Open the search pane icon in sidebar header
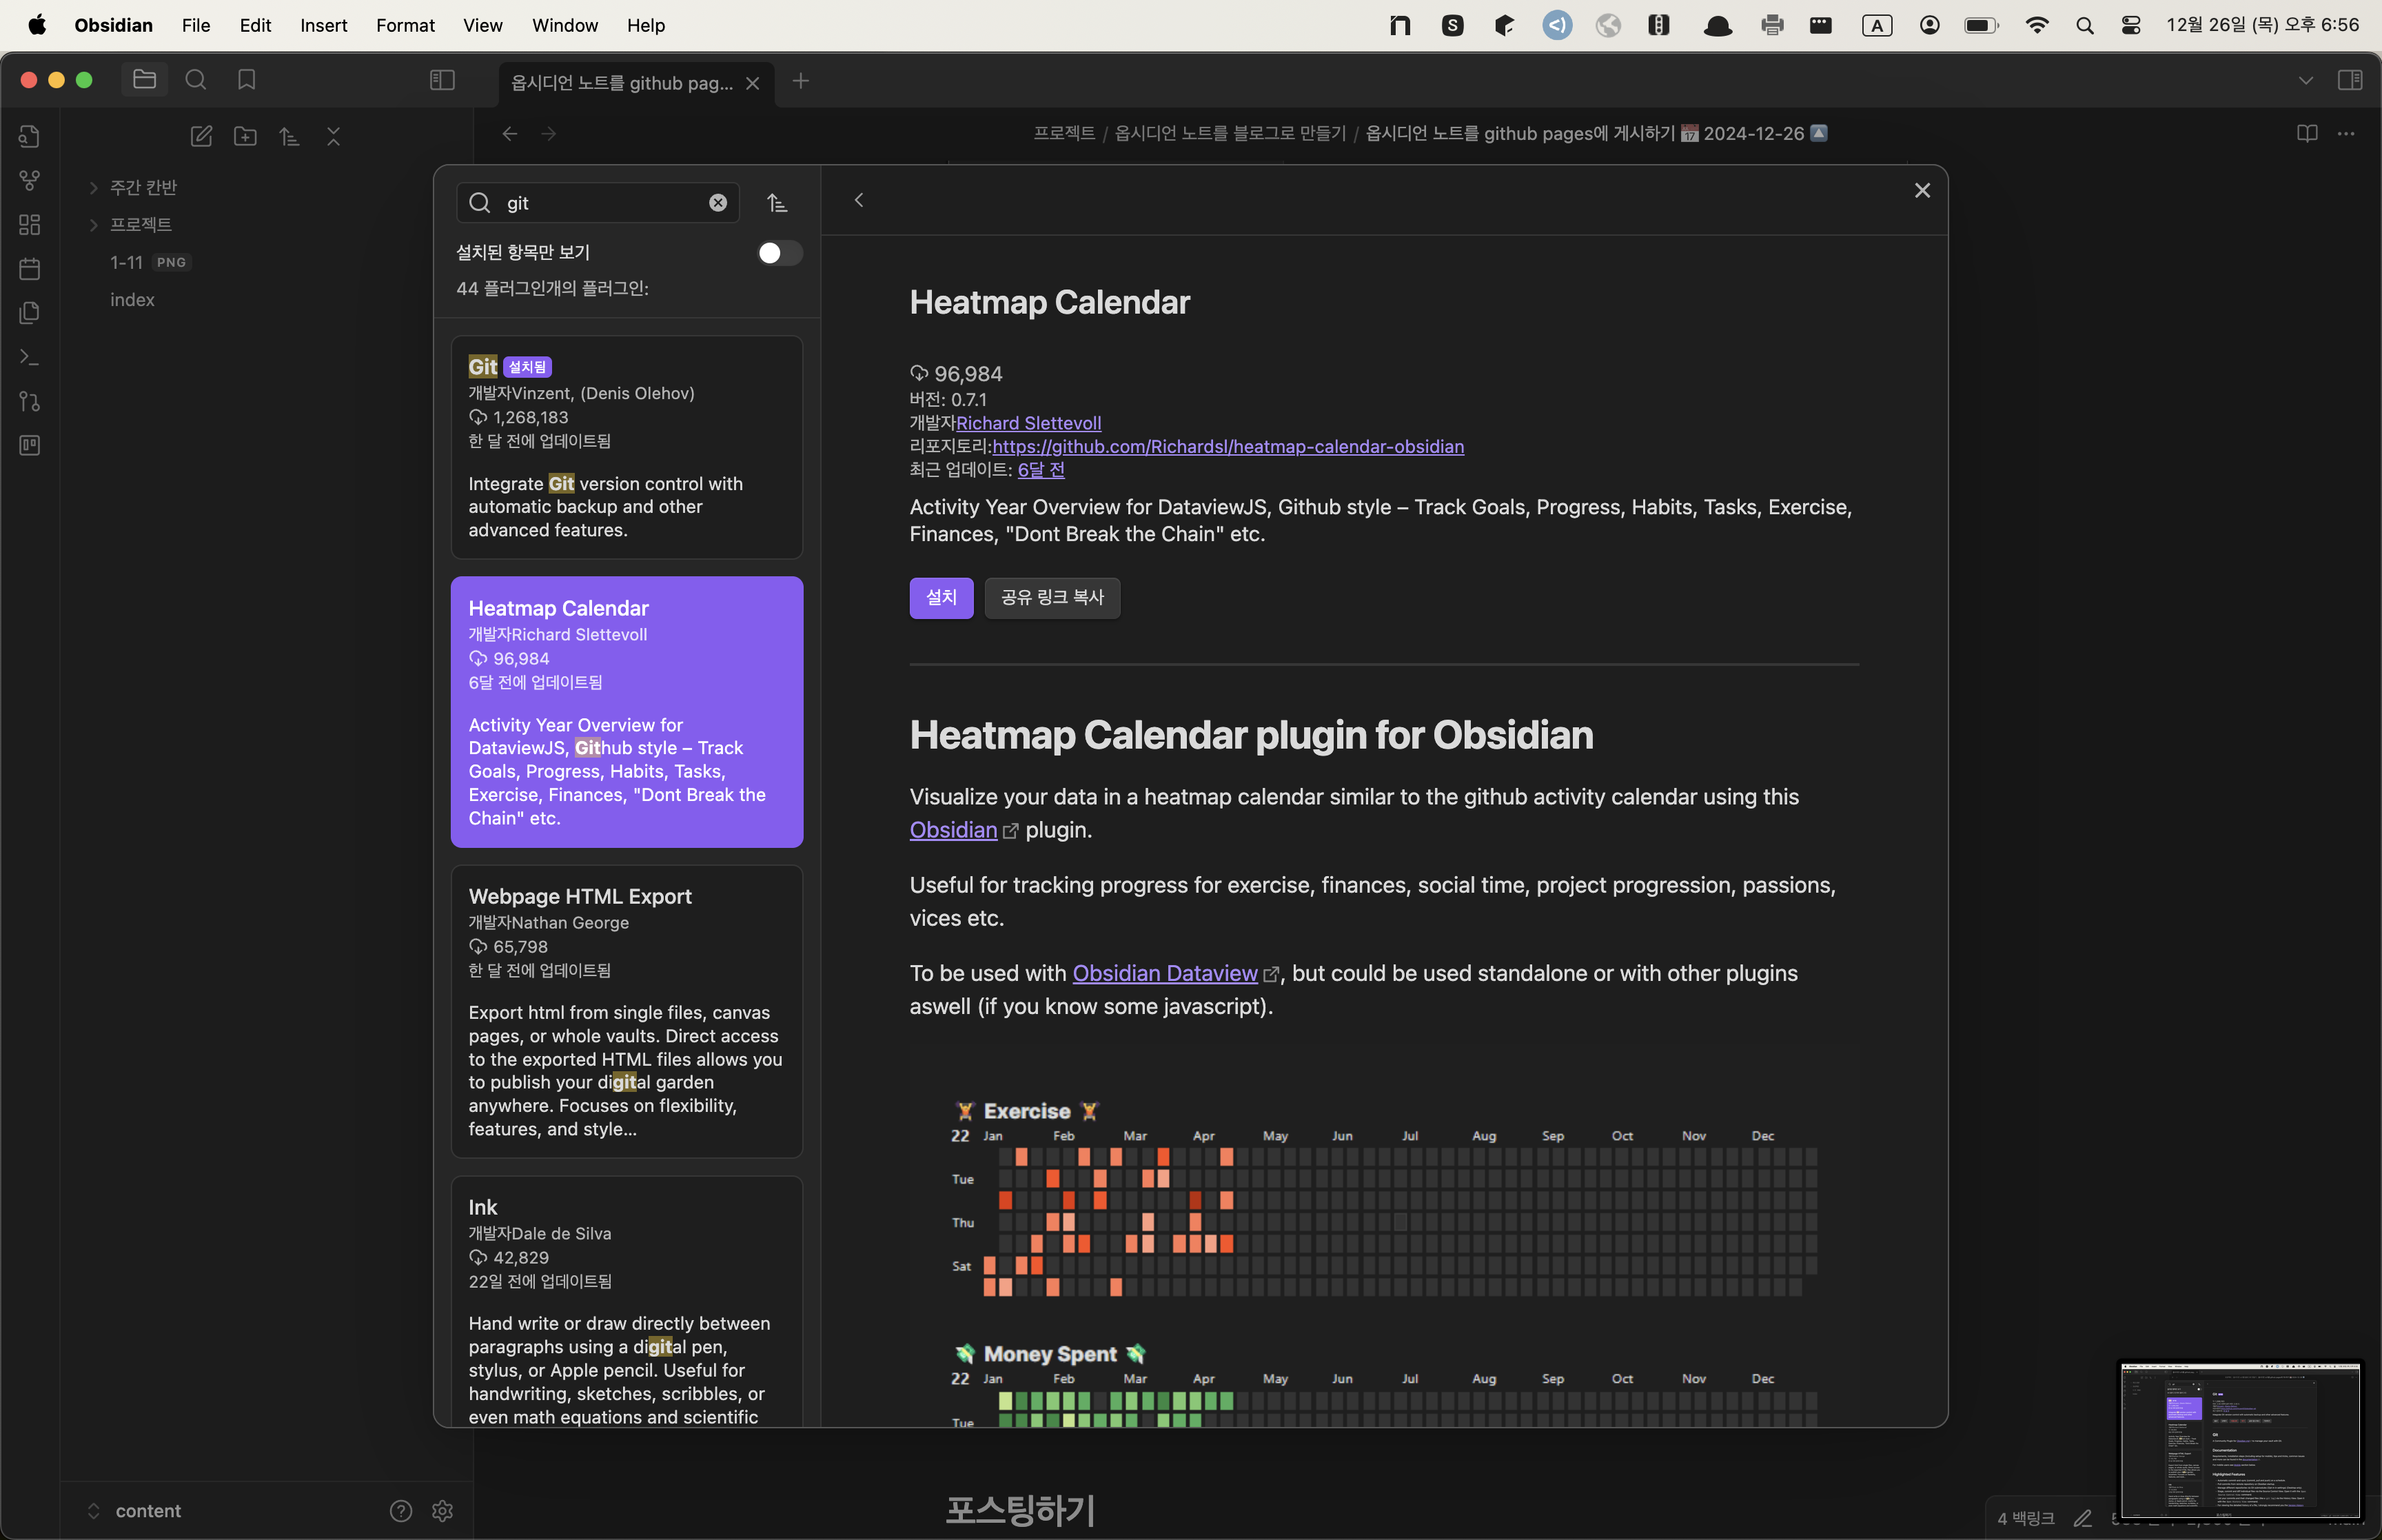This screenshot has width=2382, height=1540. 196,80
